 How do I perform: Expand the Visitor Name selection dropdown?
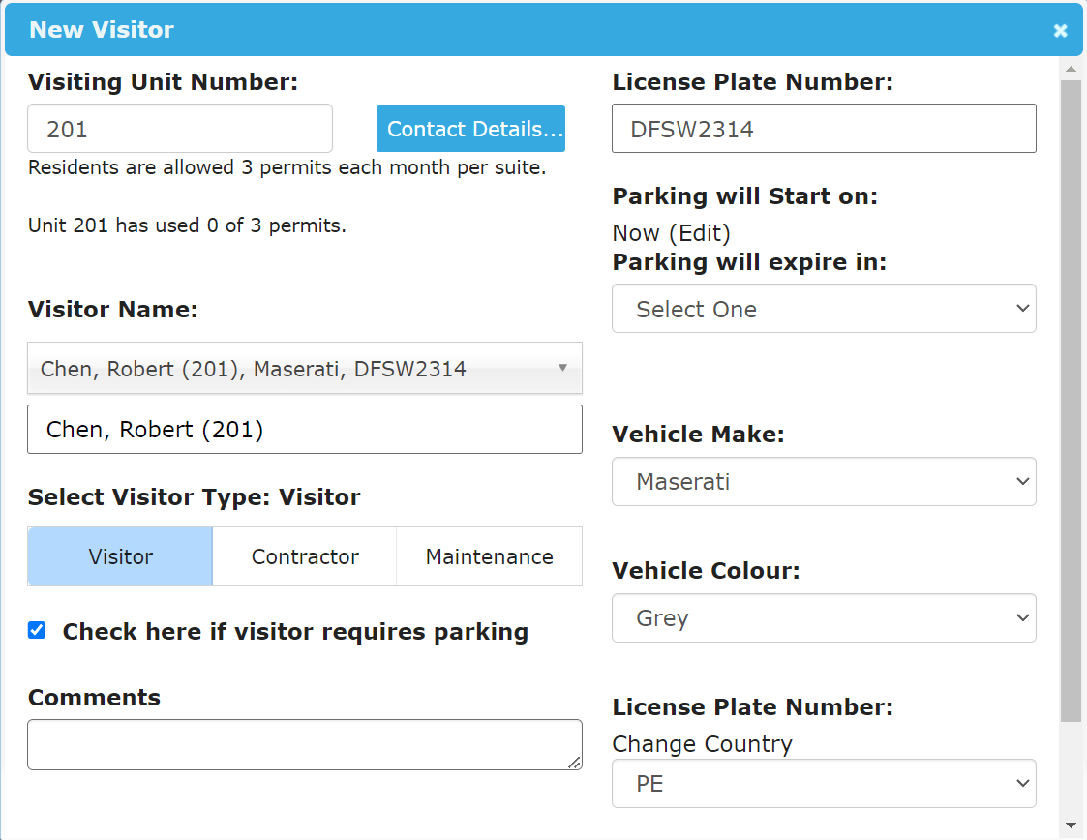click(x=304, y=368)
